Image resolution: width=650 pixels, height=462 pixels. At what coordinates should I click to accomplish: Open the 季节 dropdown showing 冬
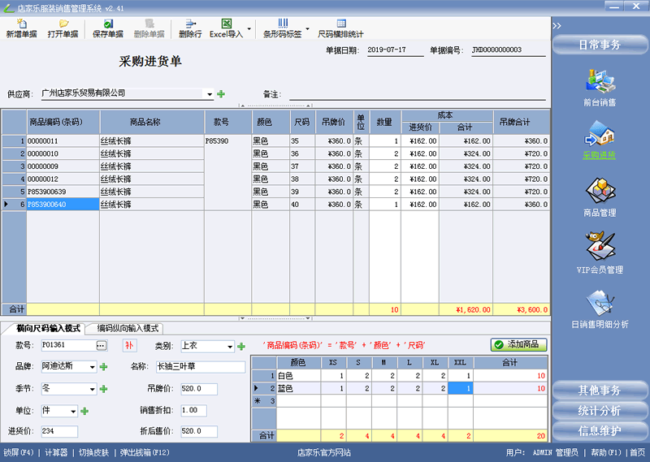point(93,389)
